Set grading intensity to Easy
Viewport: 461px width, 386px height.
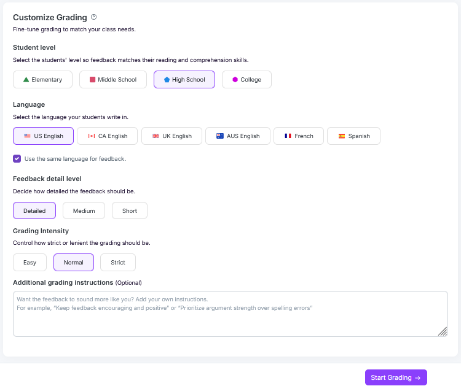tap(30, 263)
